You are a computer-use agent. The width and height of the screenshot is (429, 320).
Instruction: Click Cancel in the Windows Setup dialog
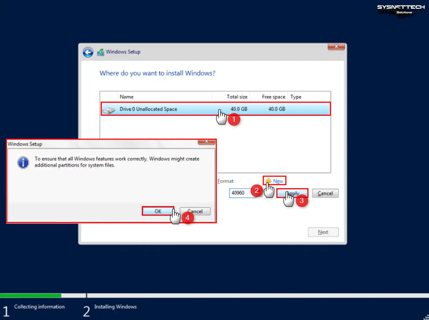click(195, 211)
